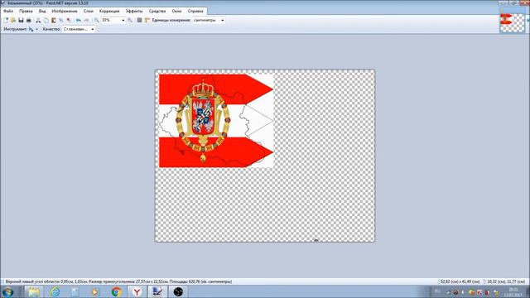Viewport: 530px width, 298px height.
Task: Click the Deselect icon
Action: pos(69,20)
